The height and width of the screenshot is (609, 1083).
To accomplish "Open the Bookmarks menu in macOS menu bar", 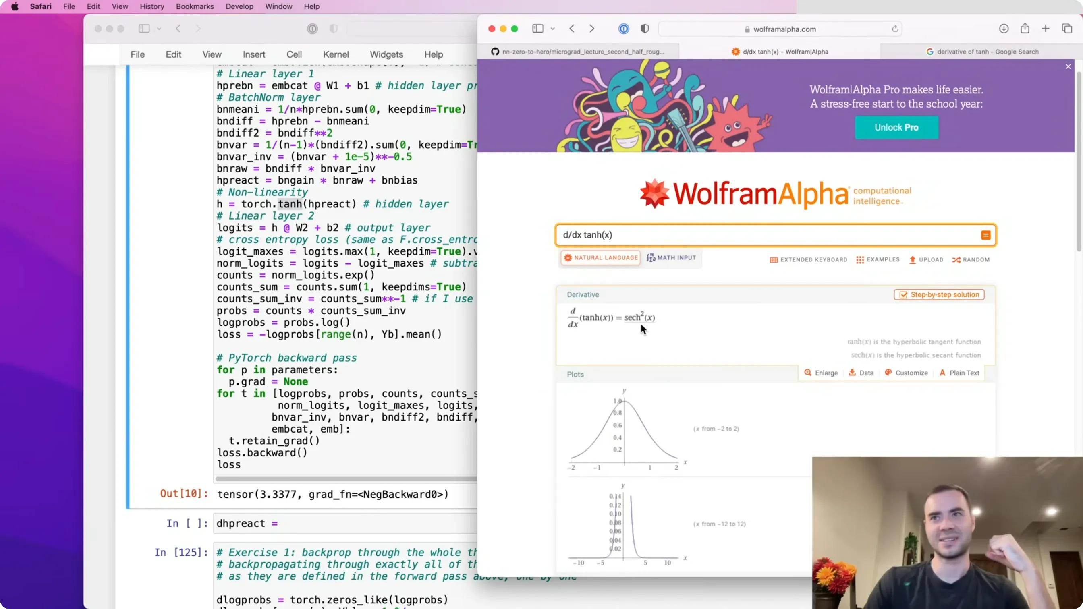I will tap(195, 6).
